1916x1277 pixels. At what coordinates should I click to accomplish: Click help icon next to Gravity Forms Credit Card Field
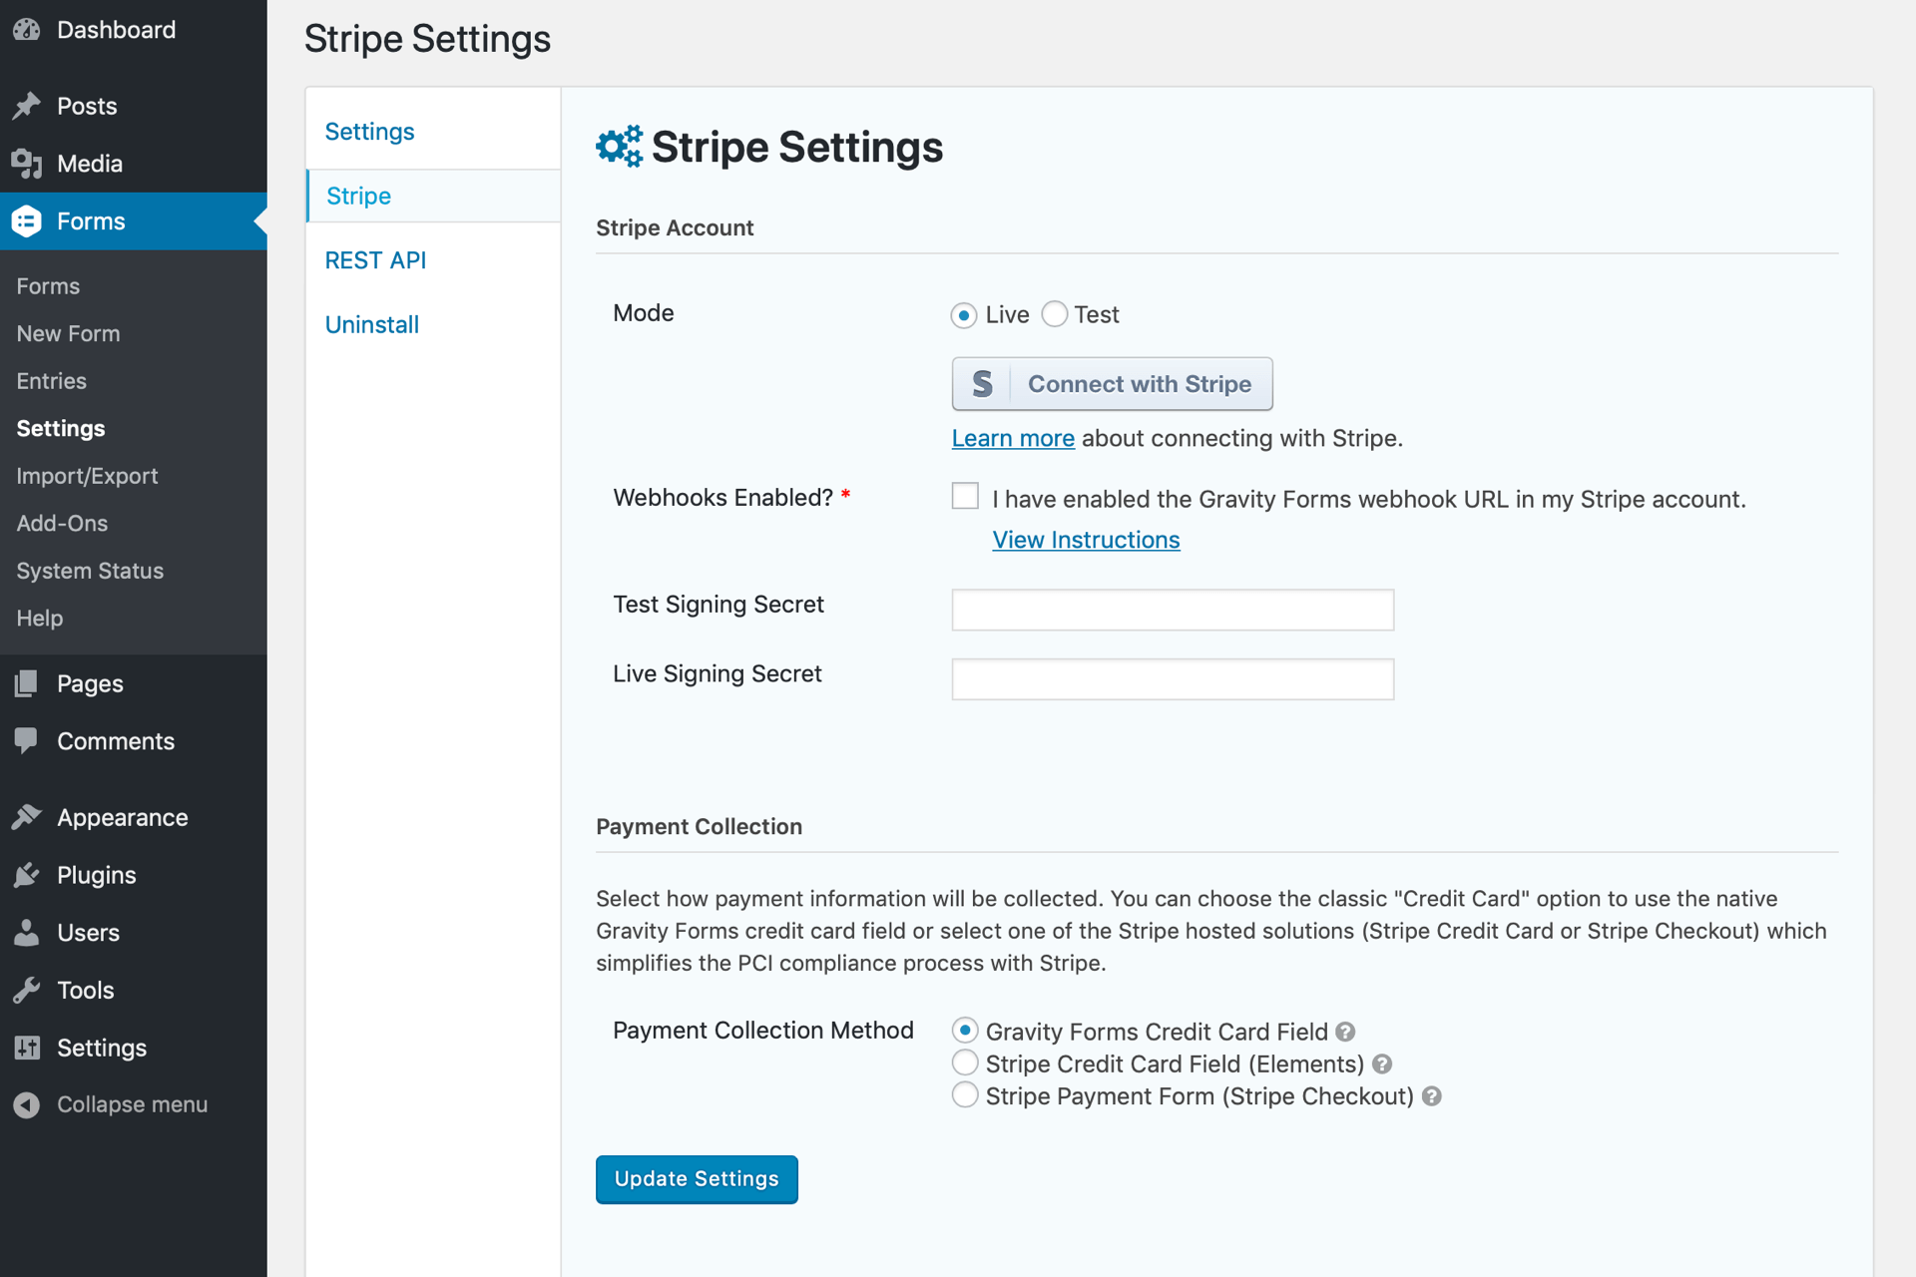1345,1032
